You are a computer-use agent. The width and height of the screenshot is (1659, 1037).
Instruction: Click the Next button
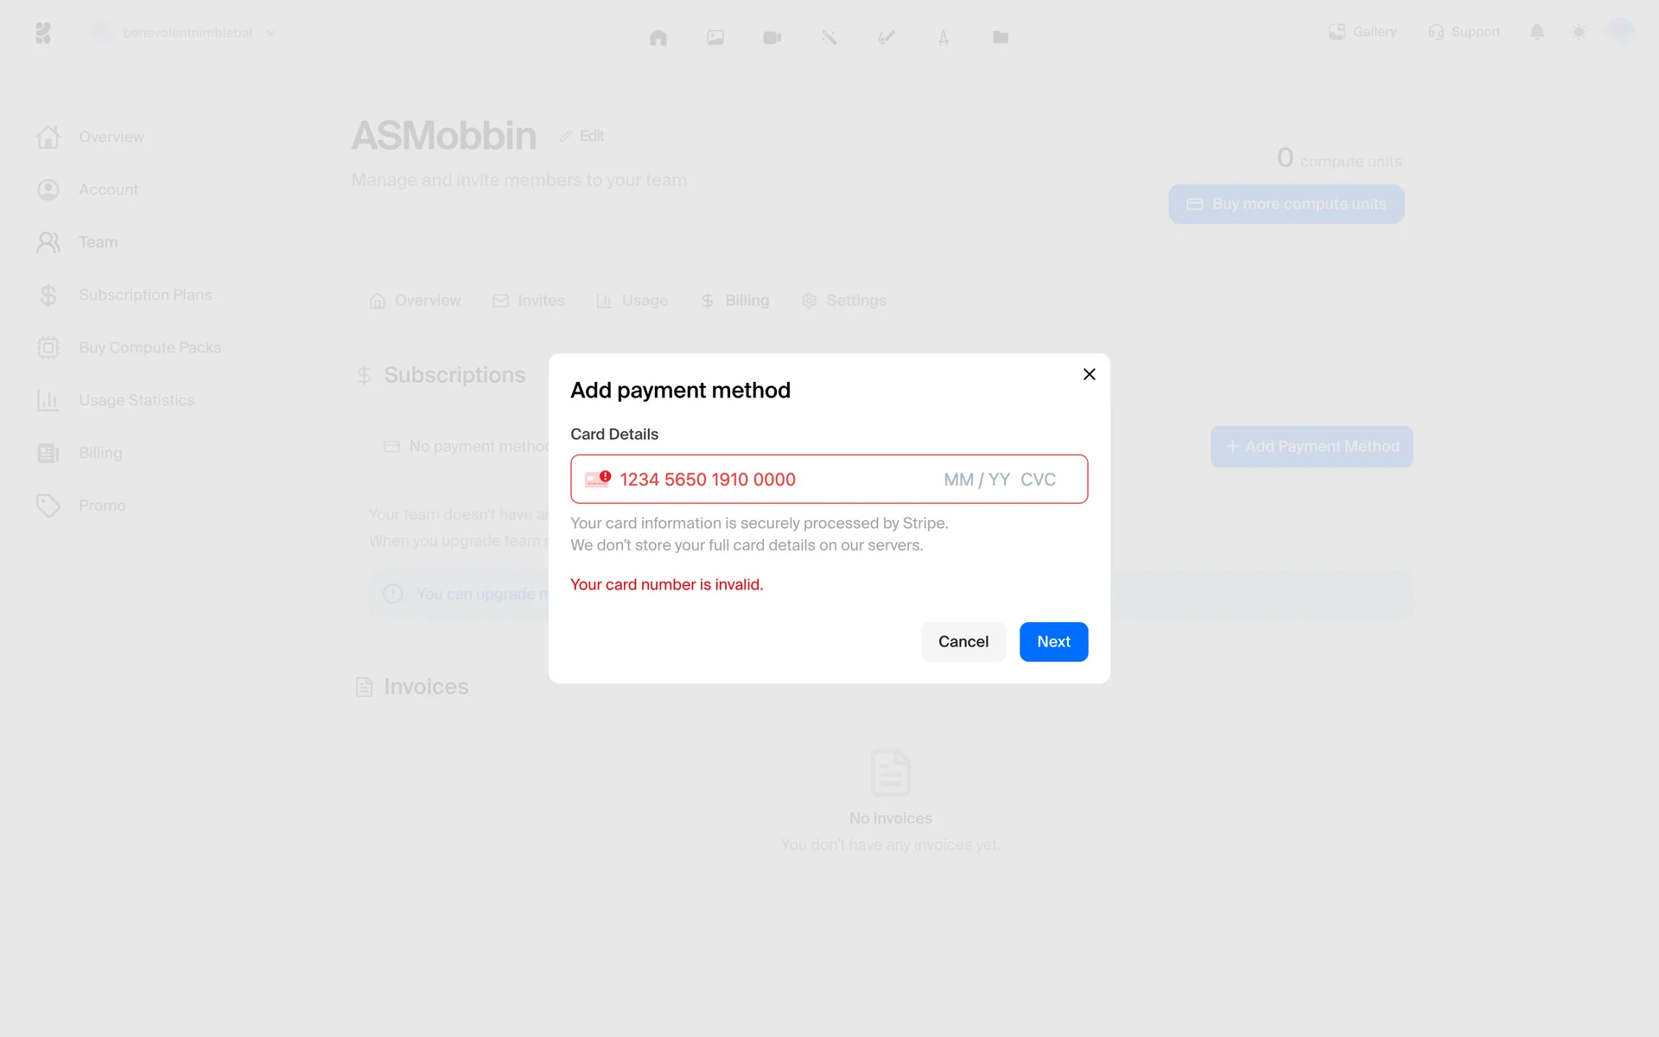click(1053, 642)
